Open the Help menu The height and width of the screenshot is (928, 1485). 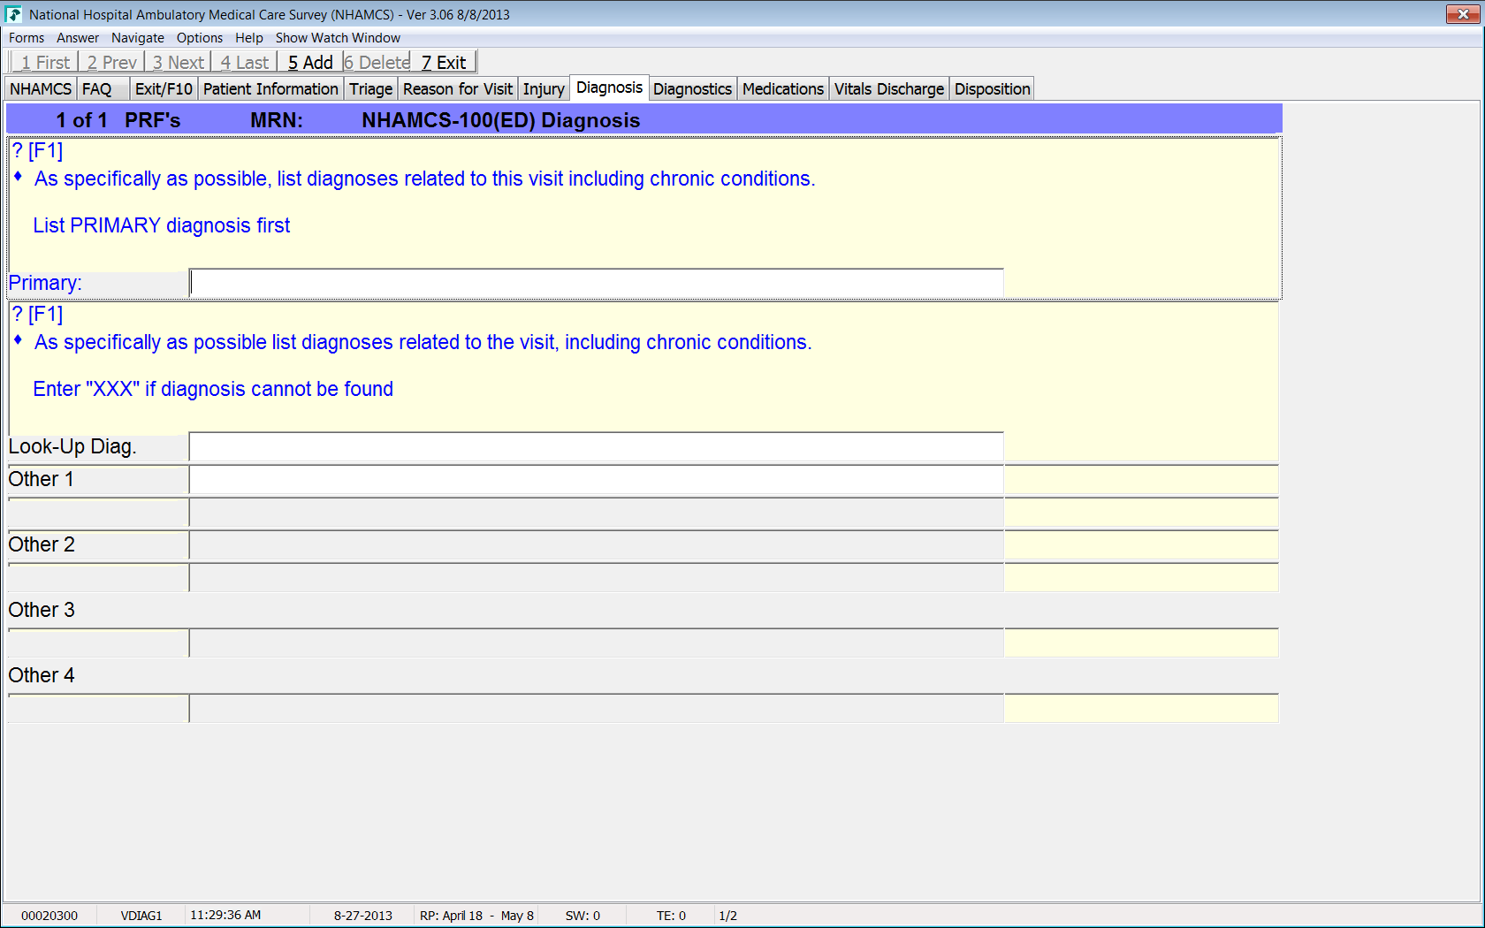coord(249,38)
